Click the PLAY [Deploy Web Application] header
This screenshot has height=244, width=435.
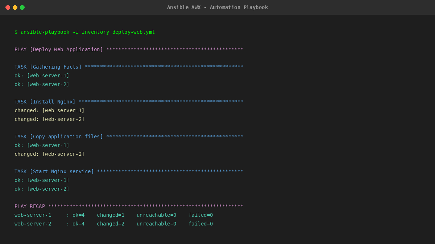[x=58, y=49]
